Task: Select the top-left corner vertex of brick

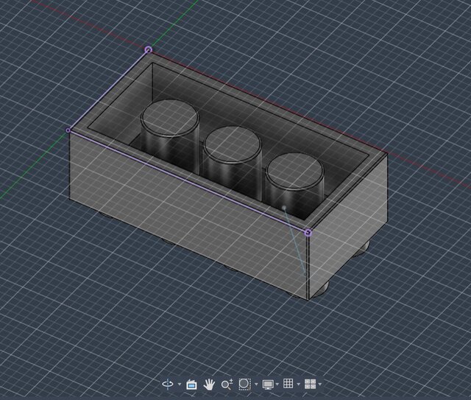Action: [68, 130]
